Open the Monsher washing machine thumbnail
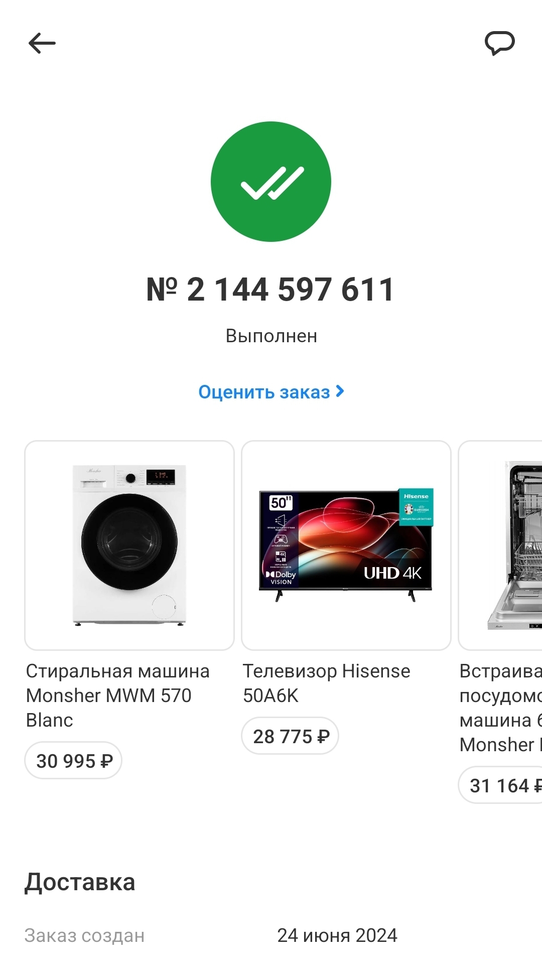The image size is (542, 971). [x=129, y=545]
